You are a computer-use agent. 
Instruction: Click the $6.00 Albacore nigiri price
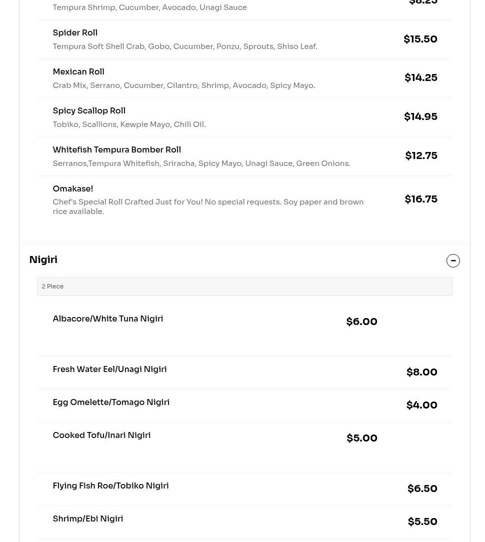coord(361,321)
